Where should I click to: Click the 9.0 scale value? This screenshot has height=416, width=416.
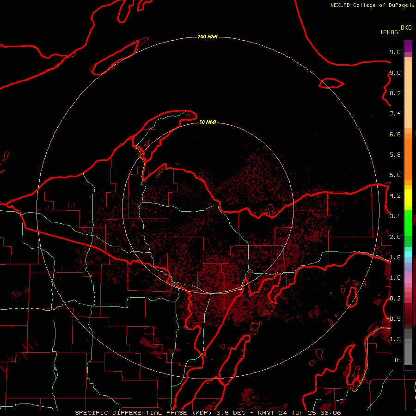(x=395, y=73)
